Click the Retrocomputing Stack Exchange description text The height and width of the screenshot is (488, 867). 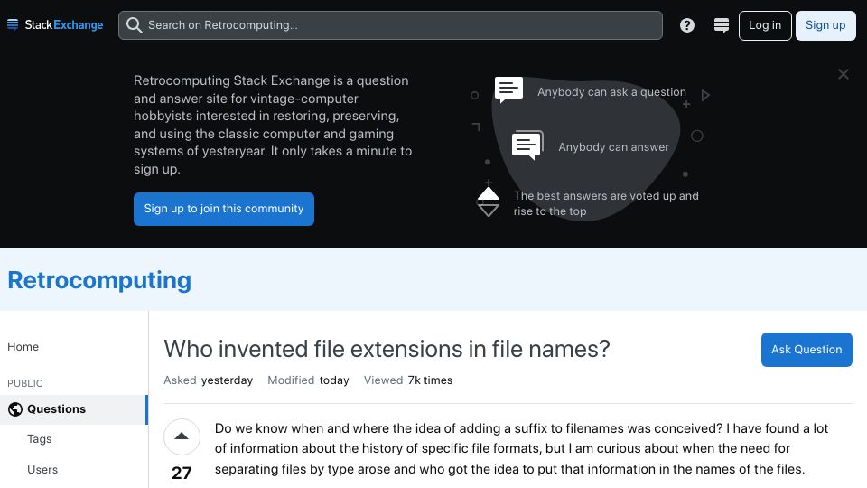tap(273, 125)
